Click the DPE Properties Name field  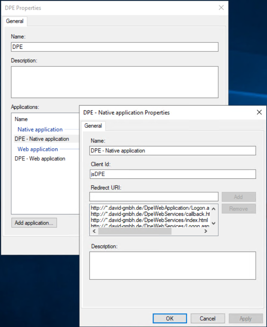115,47
